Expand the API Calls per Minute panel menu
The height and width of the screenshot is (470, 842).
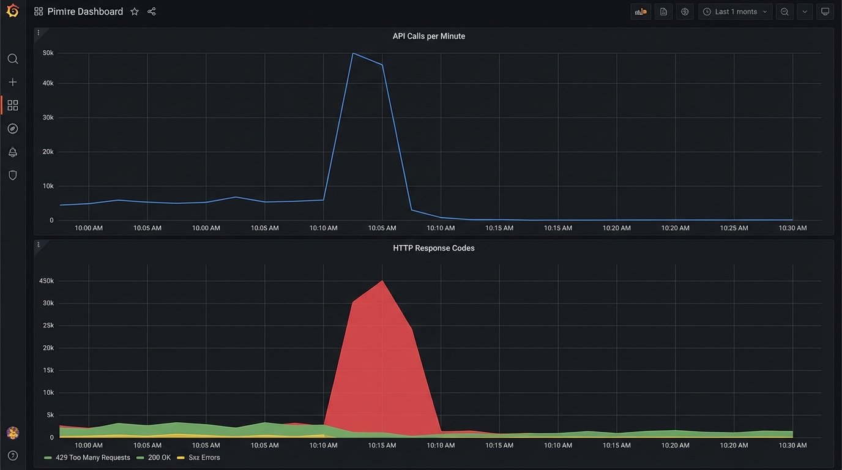click(x=38, y=32)
